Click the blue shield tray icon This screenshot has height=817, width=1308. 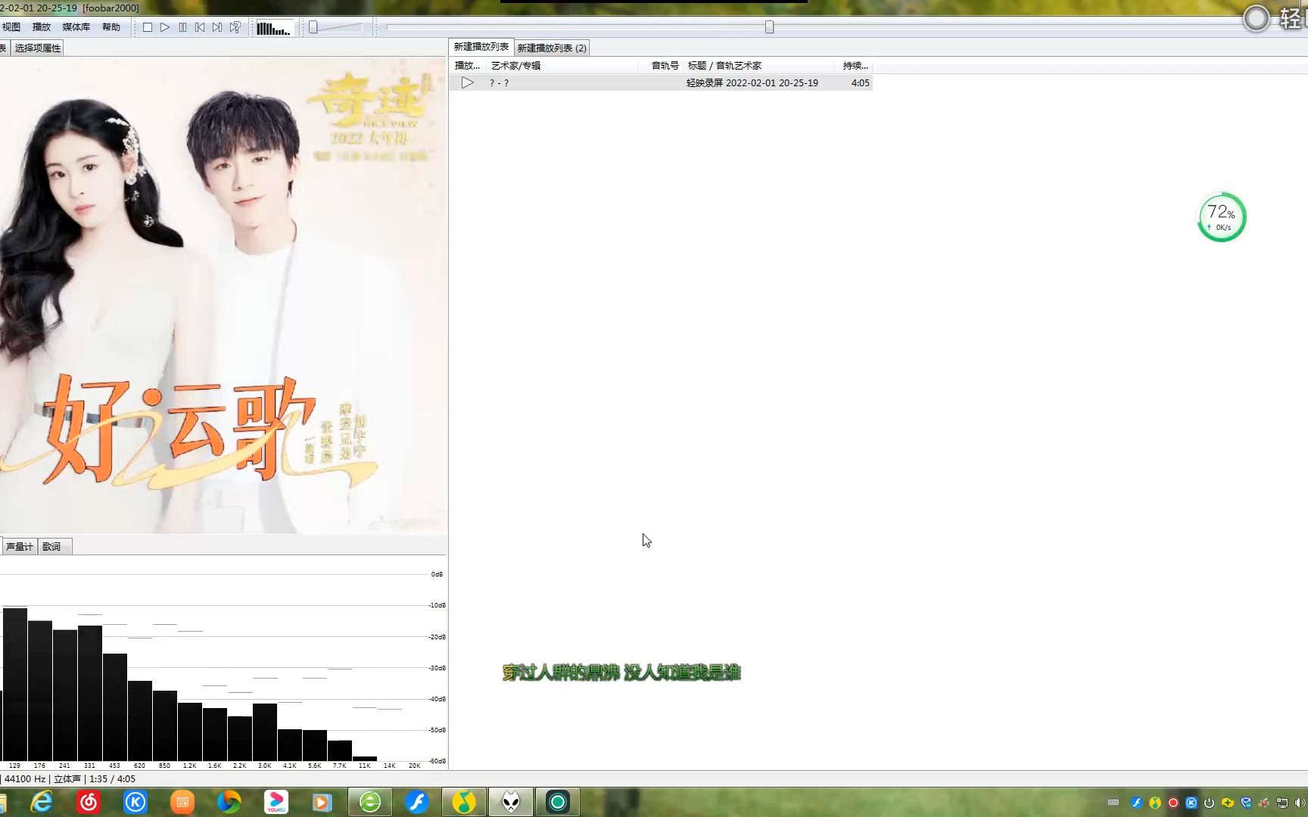pos(1246,803)
